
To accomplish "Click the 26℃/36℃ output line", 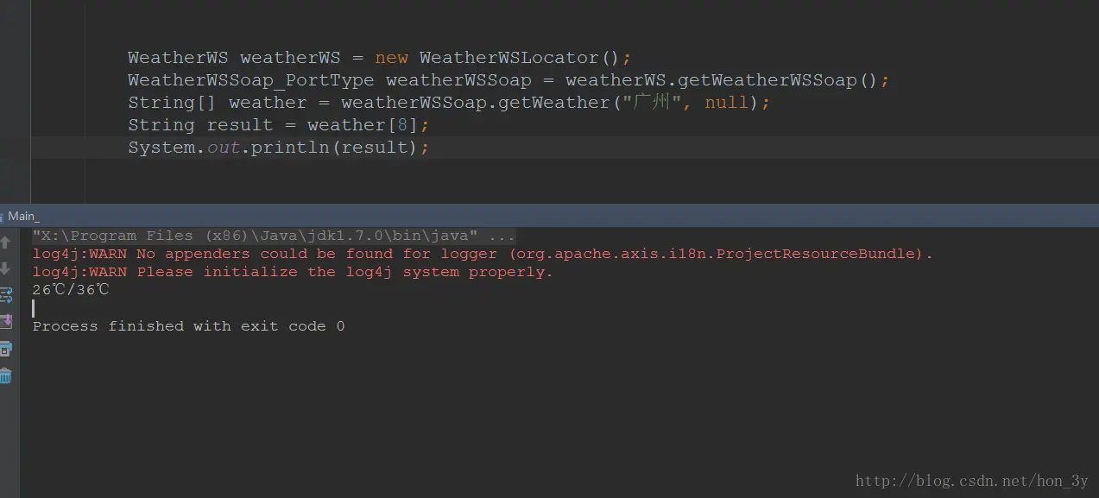I will 71,290.
